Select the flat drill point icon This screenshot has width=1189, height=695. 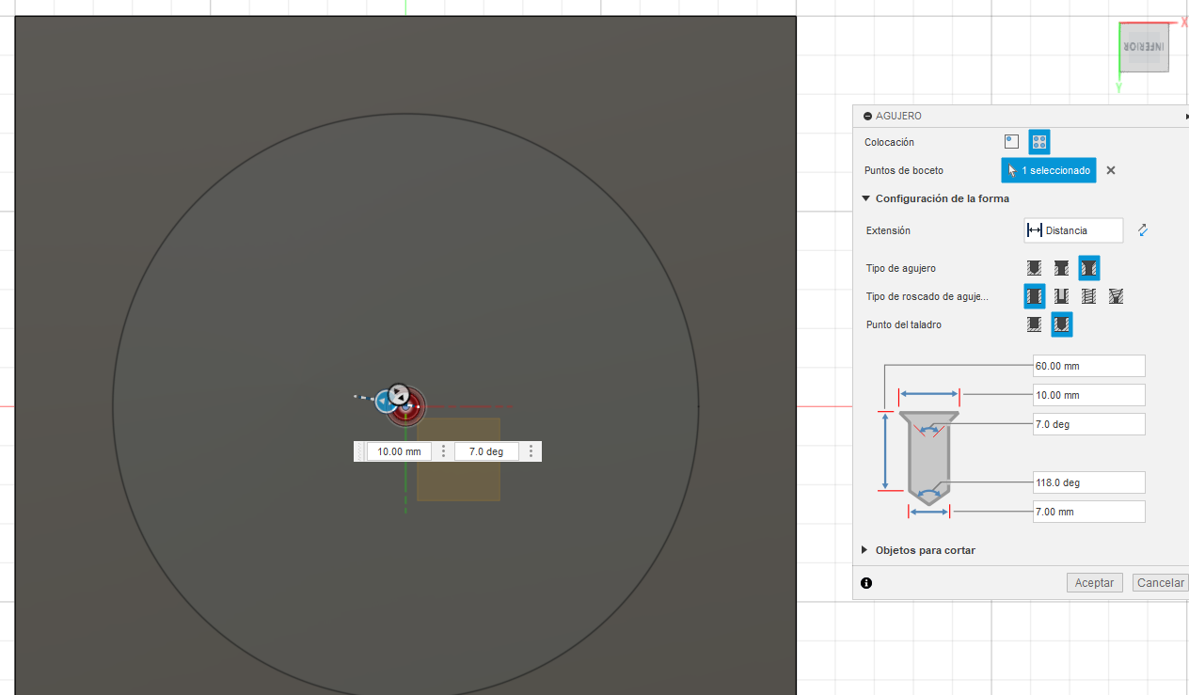(1035, 324)
